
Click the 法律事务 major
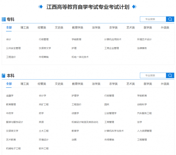142,48
